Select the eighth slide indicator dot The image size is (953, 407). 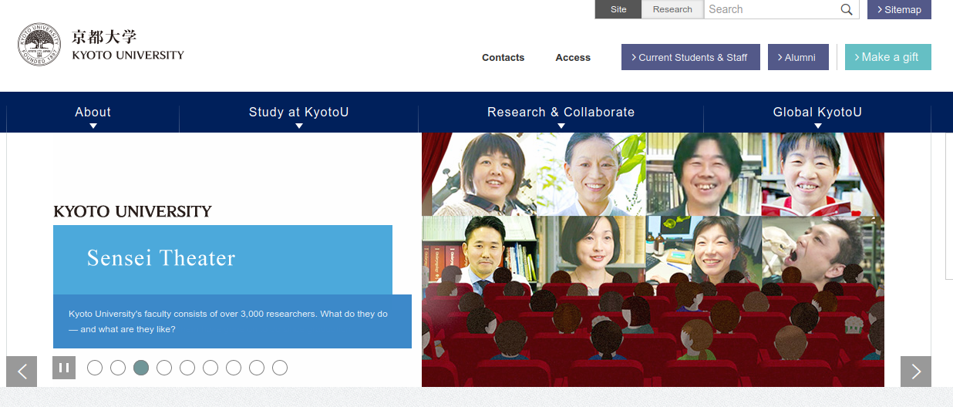pos(257,368)
